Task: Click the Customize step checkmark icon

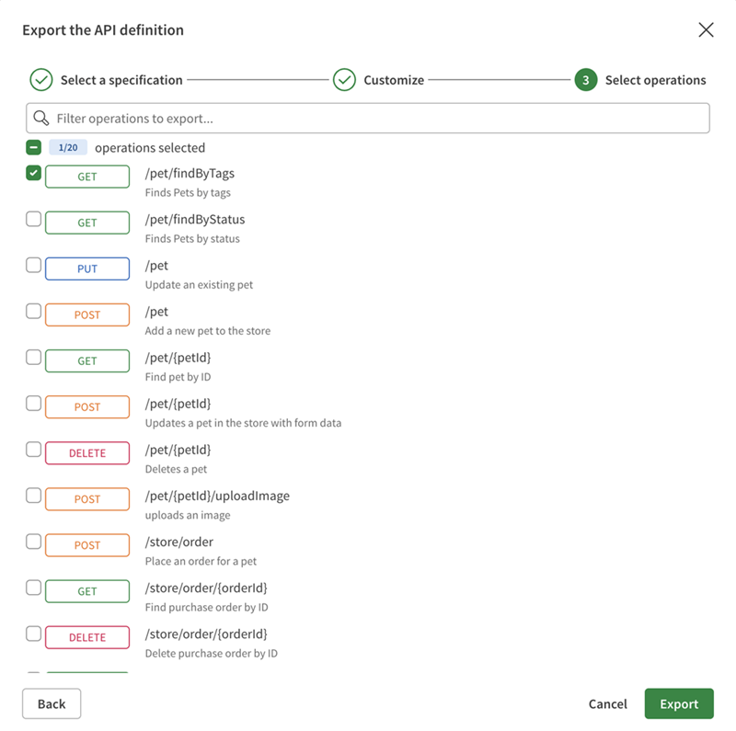Action: pyautogui.click(x=344, y=80)
